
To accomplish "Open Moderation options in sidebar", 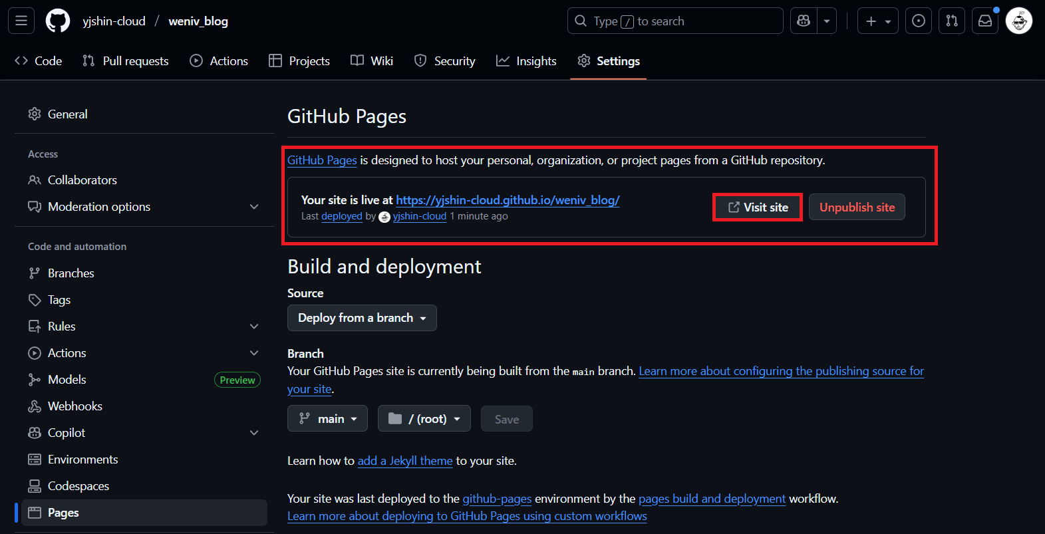I will click(x=144, y=206).
